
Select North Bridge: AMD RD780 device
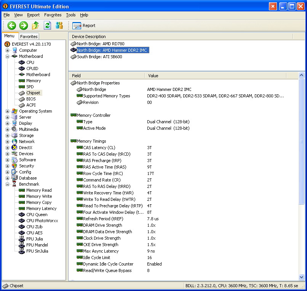click(x=101, y=44)
